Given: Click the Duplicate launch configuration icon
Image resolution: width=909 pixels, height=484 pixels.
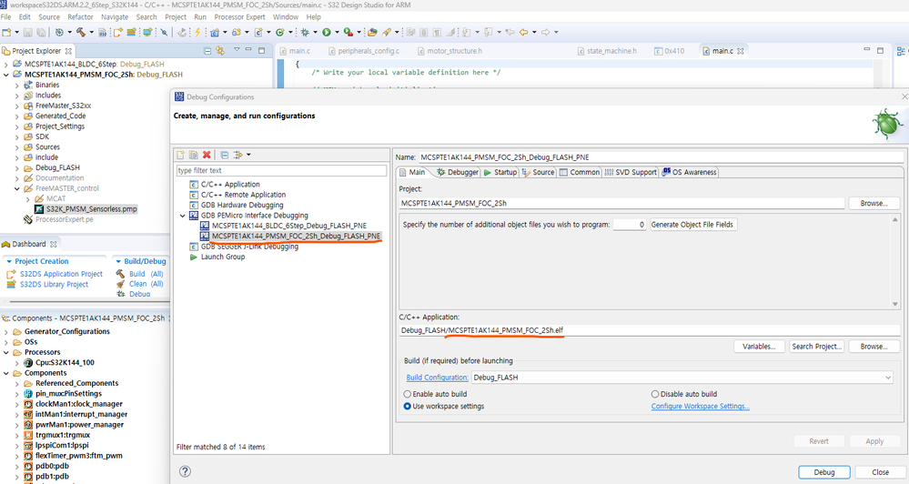Looking at the screenshot, I should (x=193, y=155).
